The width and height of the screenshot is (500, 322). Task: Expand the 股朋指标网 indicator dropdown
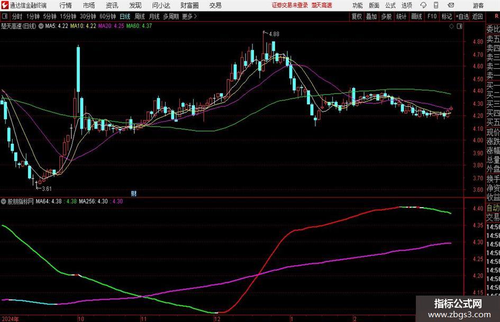[x=4, y=201]
